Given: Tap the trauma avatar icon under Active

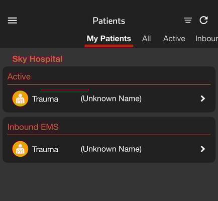Looking at the screenshot, I should pyautogui.click(x=20, y=98).
